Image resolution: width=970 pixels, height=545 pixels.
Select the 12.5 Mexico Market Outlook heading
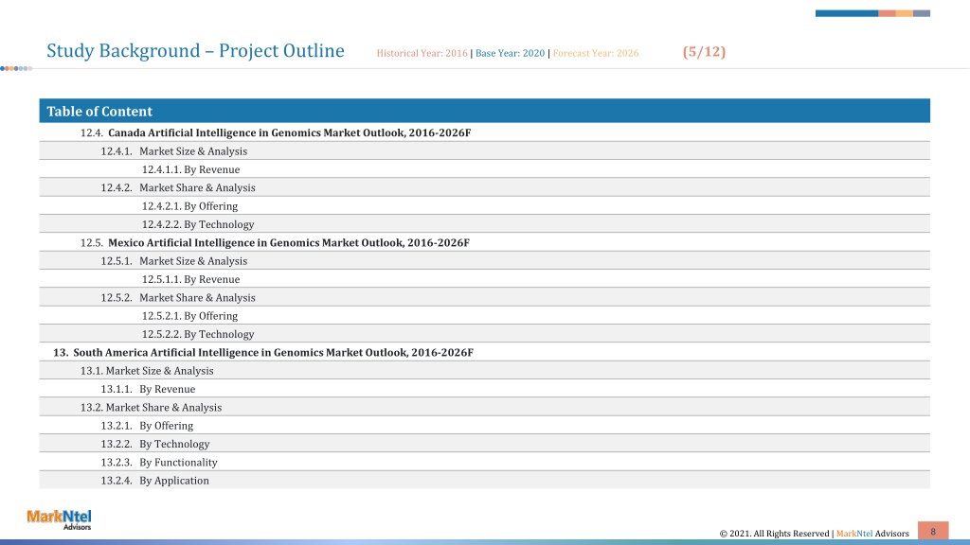point(484,242)
